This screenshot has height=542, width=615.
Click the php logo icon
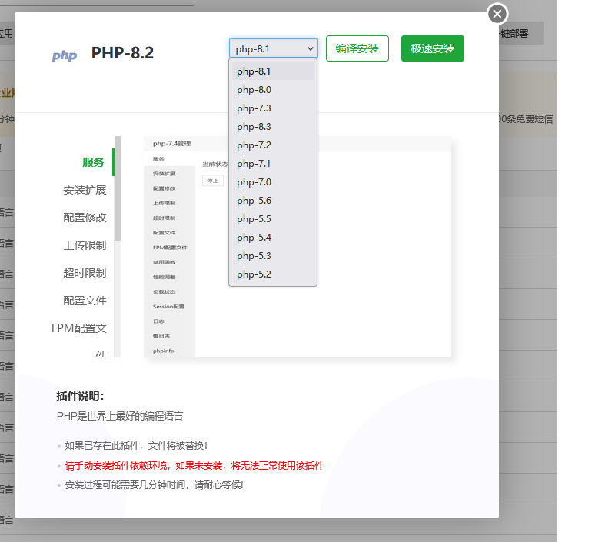pyautogui.click(x=65, y=55)
